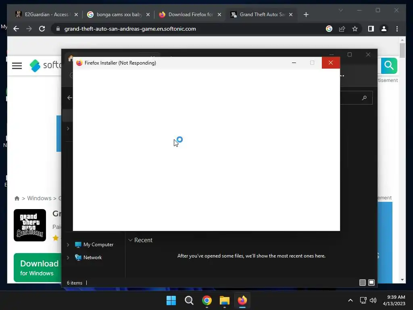
Task: Close the Firefox Installer window
Action: [x=331, y=63]
